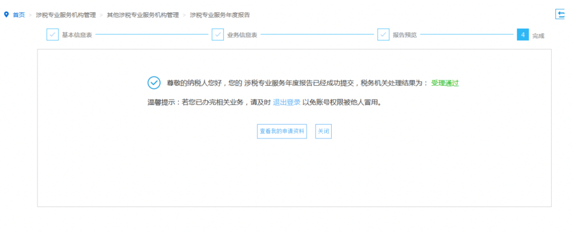
Task: Click the back arrow icon at top right
Action: [560, 14]
